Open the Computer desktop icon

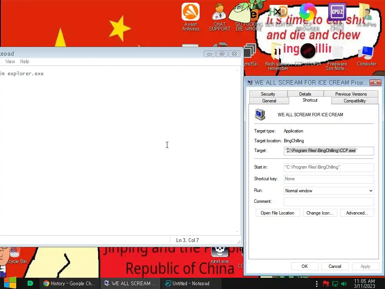point(366,56)
